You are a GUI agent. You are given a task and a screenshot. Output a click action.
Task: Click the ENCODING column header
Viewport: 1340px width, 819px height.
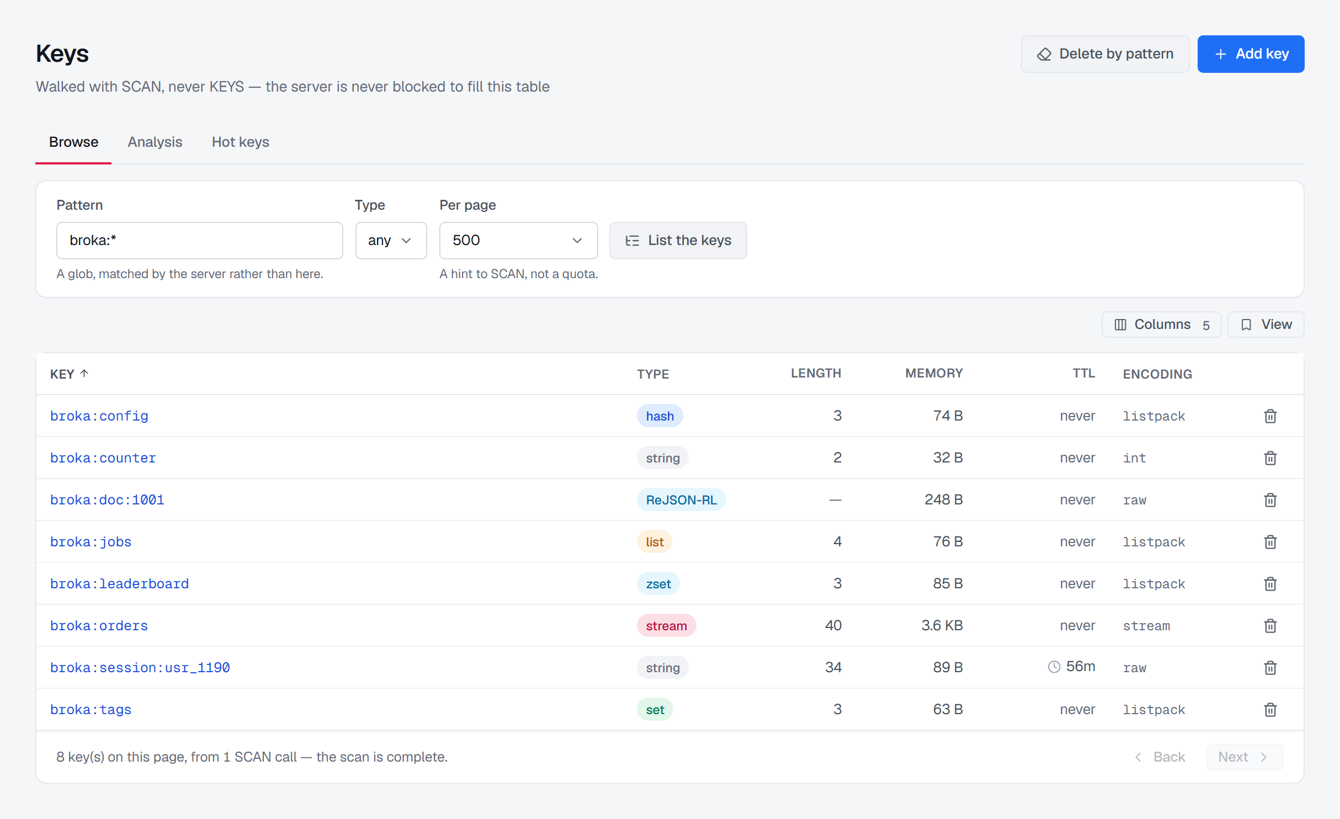click(1157, 374)
